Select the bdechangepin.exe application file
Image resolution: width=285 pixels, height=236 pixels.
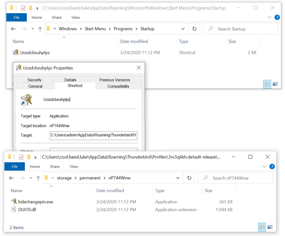[35, 202]
